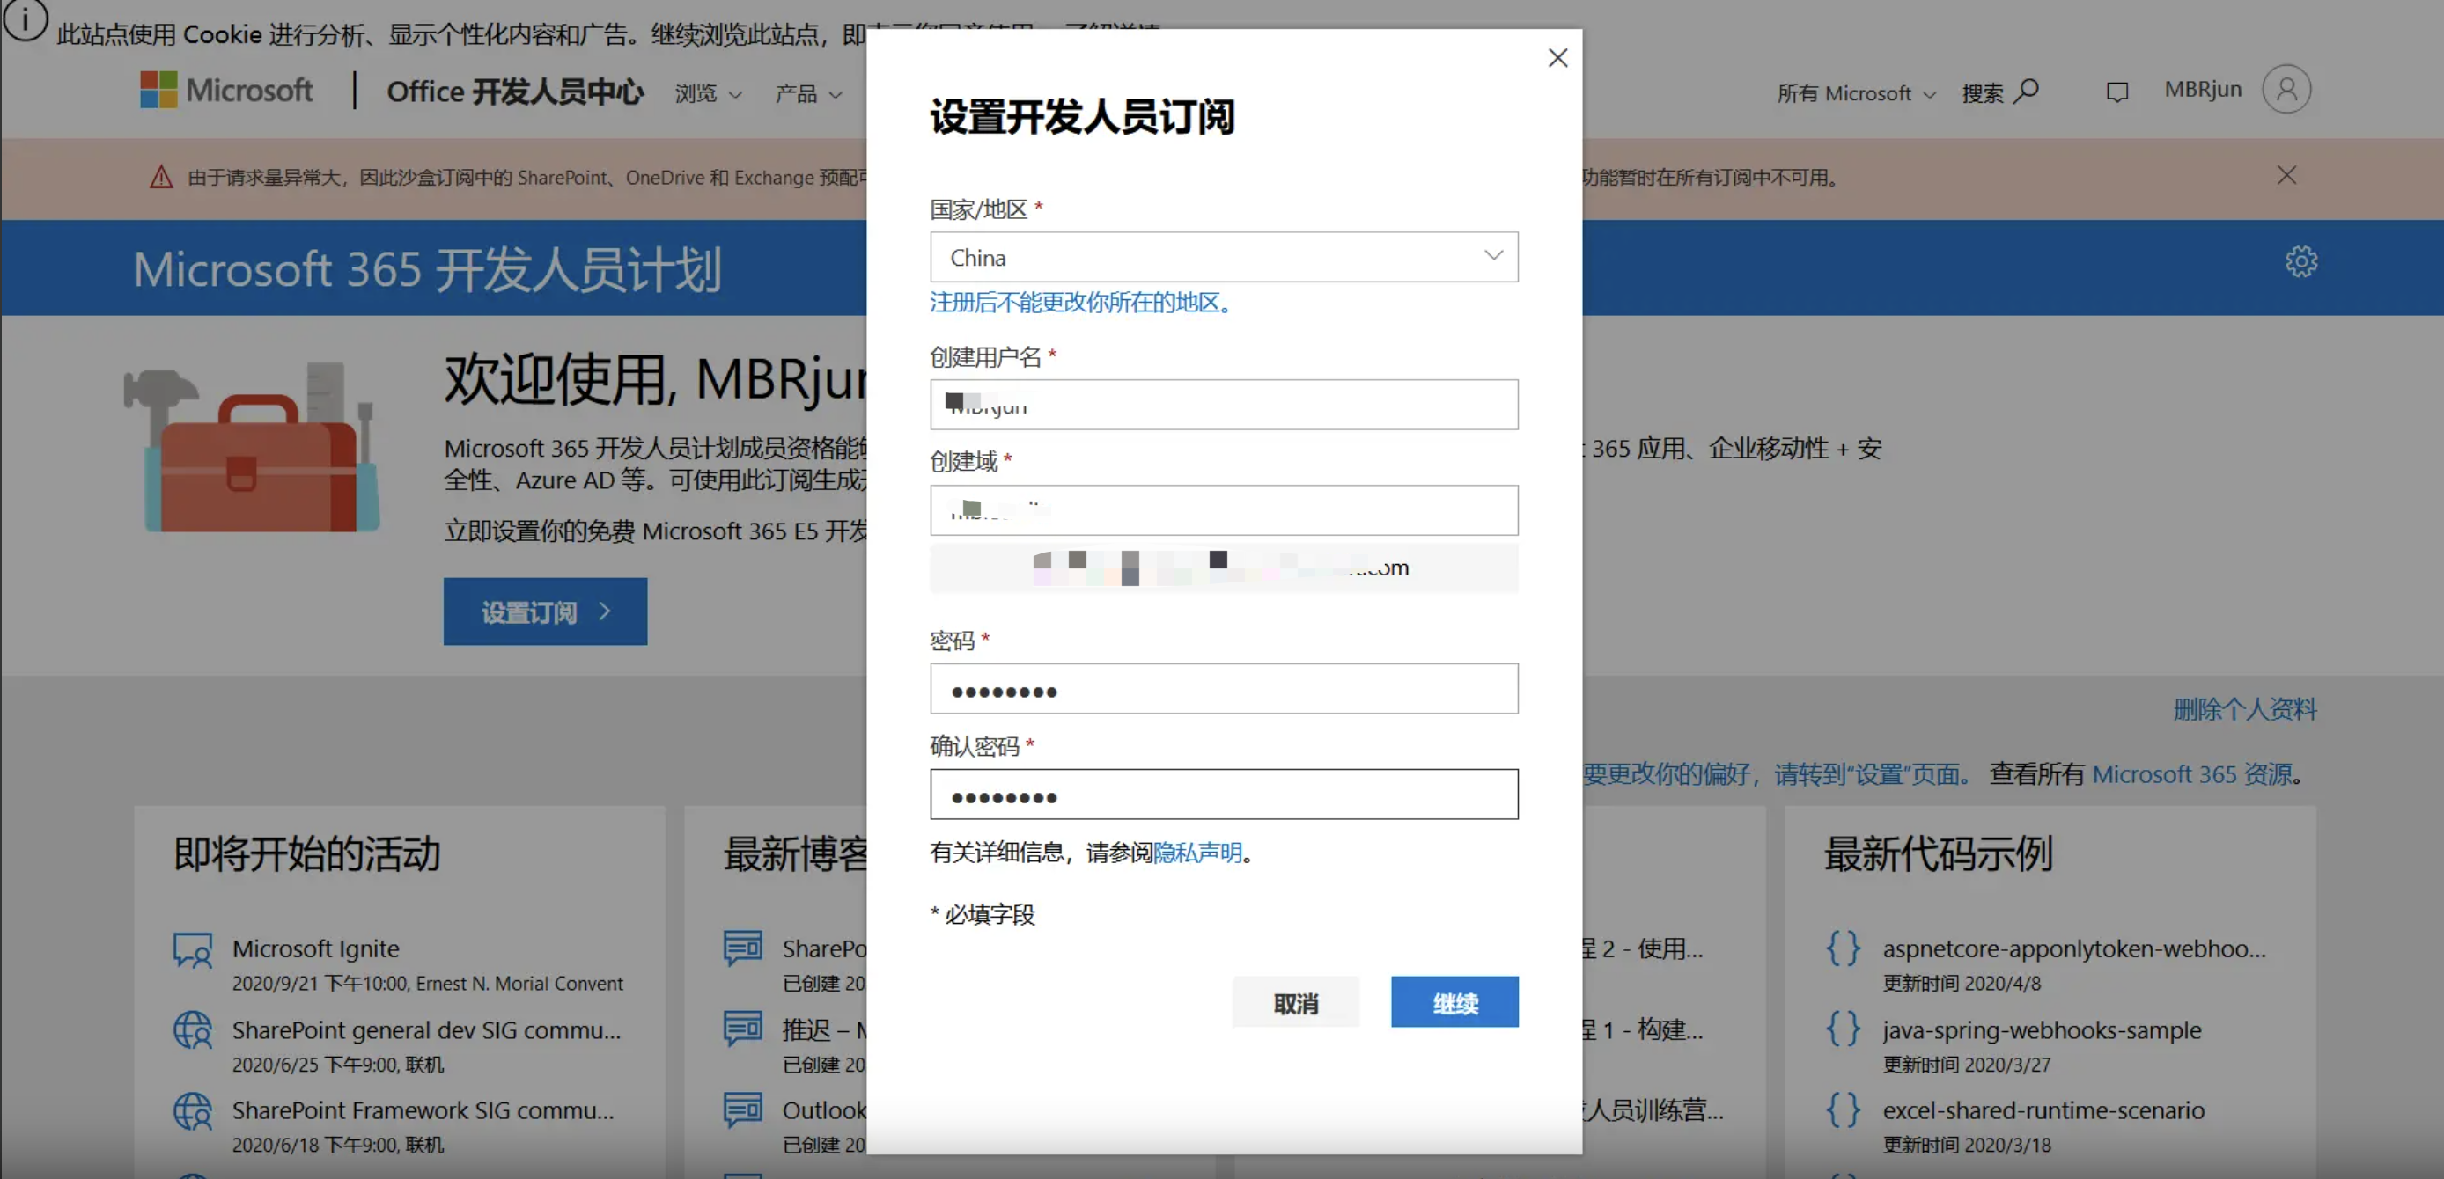Click the 取消 cancel button
Image resolution: width=2444 pixels, height=1179 pixels.
coord(1295,1001)
